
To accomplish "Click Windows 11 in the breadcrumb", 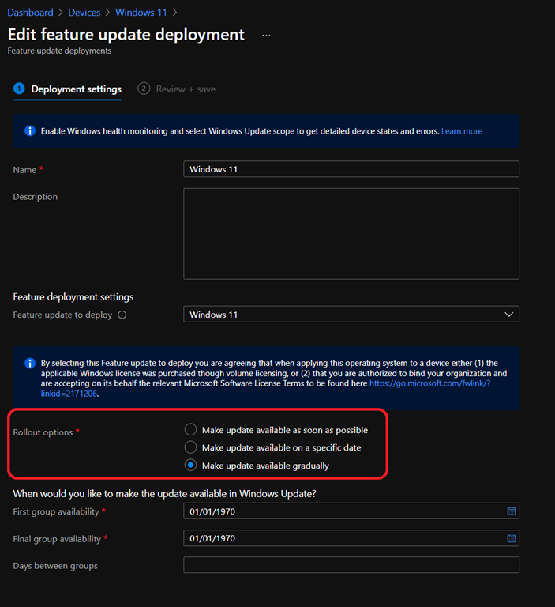I will [142, 13].
